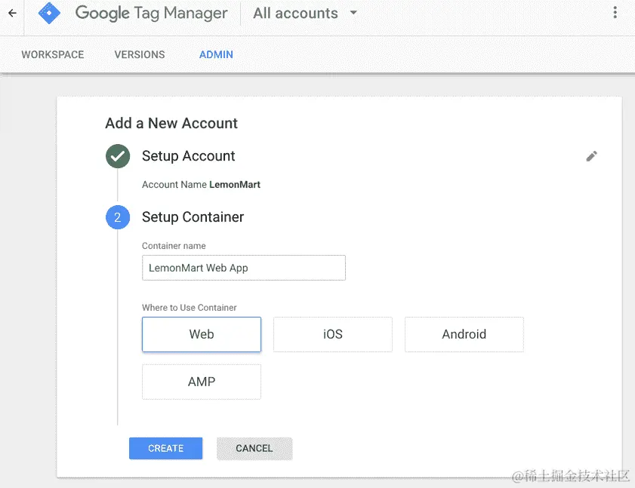Click the green checkmark Setup Account step
The image size is (635, 488).
(118, 156)
